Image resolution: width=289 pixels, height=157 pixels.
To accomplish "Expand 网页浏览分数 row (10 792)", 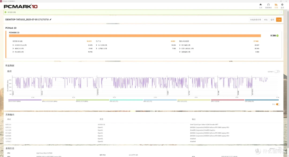I will [x=13, y=52].
